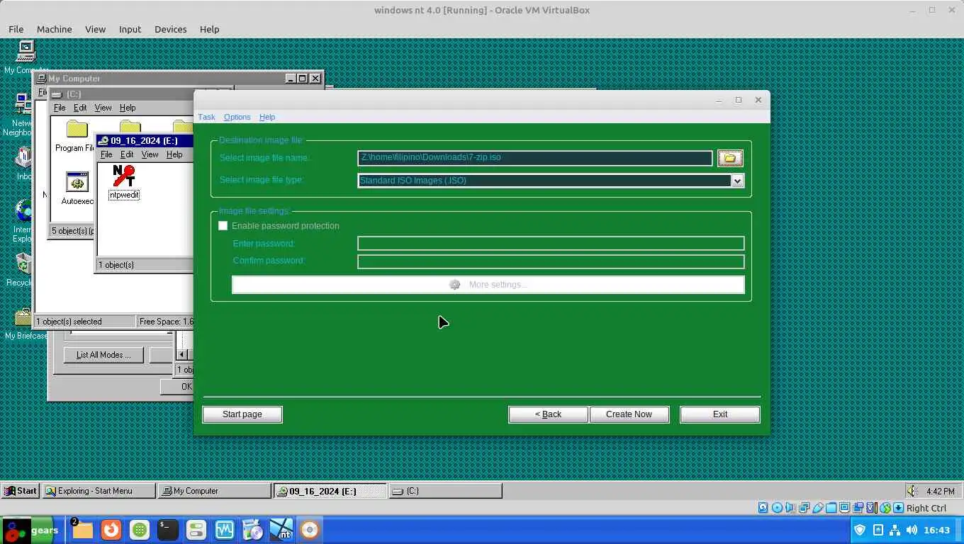
Task: Click the Create Now button
Action: pos(629,414)
